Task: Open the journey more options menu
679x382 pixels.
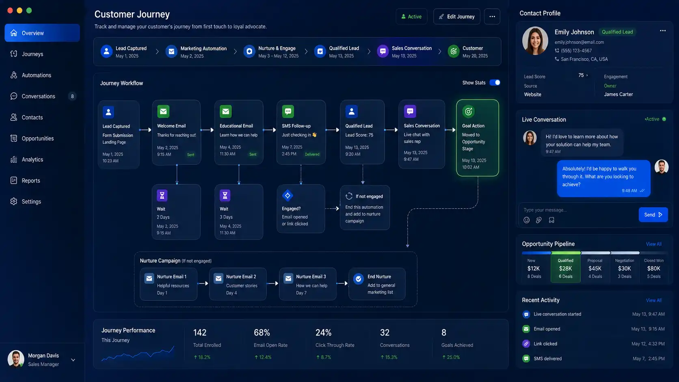Action: pyautogui.click(x=492, y=17)
